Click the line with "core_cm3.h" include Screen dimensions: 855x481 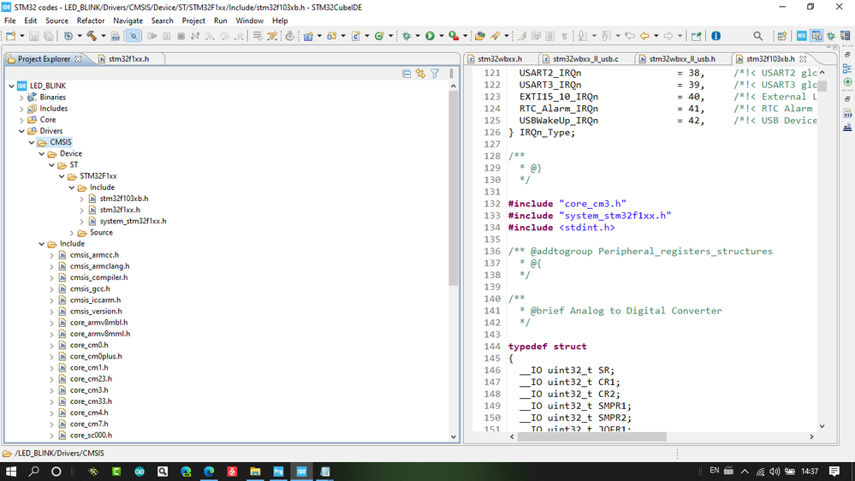[567, 204]
